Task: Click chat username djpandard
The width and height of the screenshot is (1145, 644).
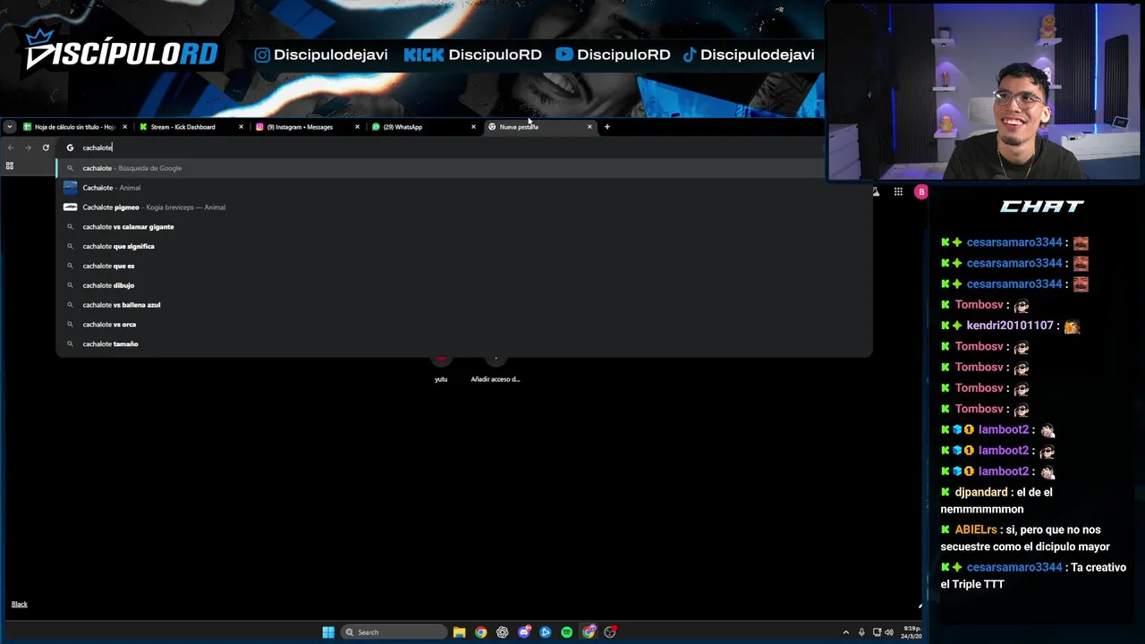Action: 981,492
